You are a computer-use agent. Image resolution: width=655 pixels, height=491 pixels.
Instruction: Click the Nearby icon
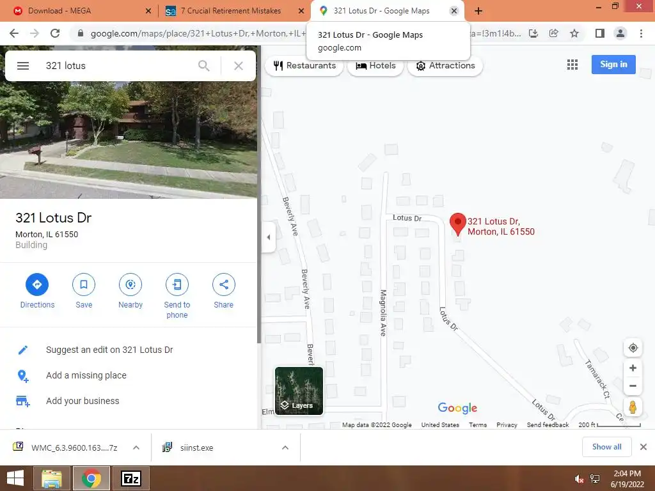(130, 284)
